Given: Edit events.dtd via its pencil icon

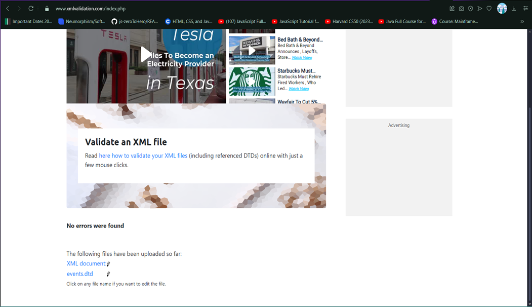Looking at the screenshot, I should click(x=108, y=274).
